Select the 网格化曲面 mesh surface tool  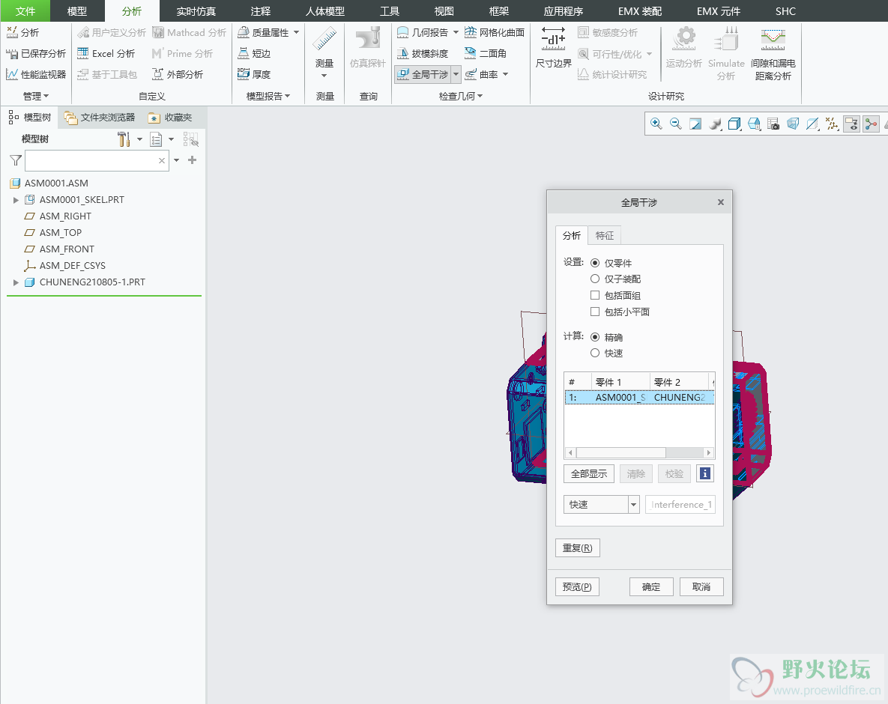coord(495,33)
